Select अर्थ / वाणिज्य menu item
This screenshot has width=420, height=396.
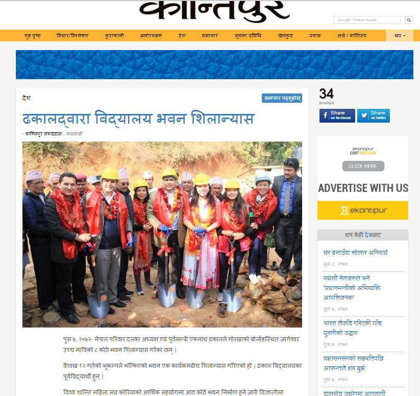coord(352,36)
